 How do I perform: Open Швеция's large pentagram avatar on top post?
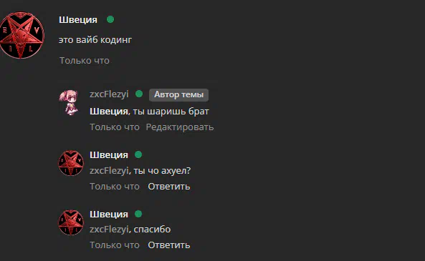click(22, 35)
